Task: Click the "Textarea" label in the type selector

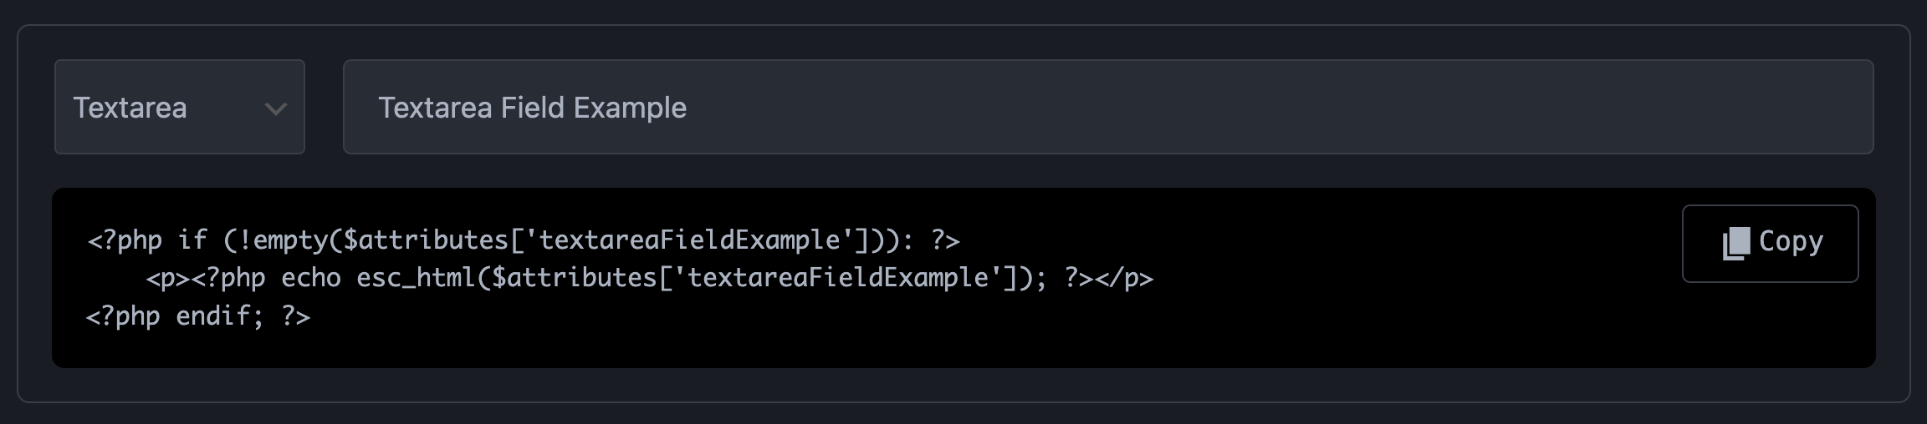Action: (x=130, y=108)
